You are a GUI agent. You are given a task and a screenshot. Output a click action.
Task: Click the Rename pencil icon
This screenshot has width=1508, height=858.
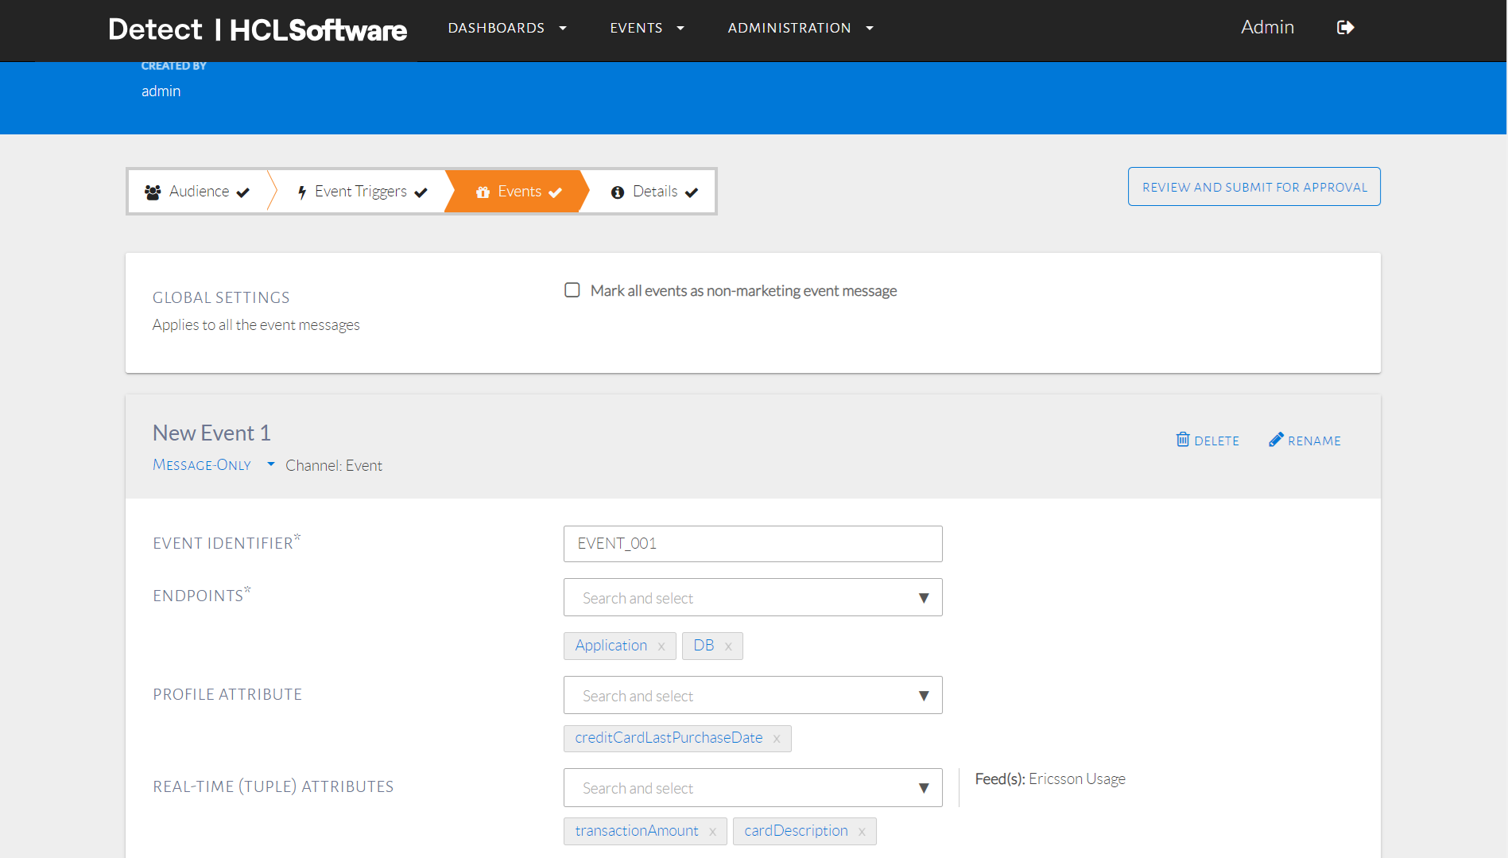pos(1276,440)
